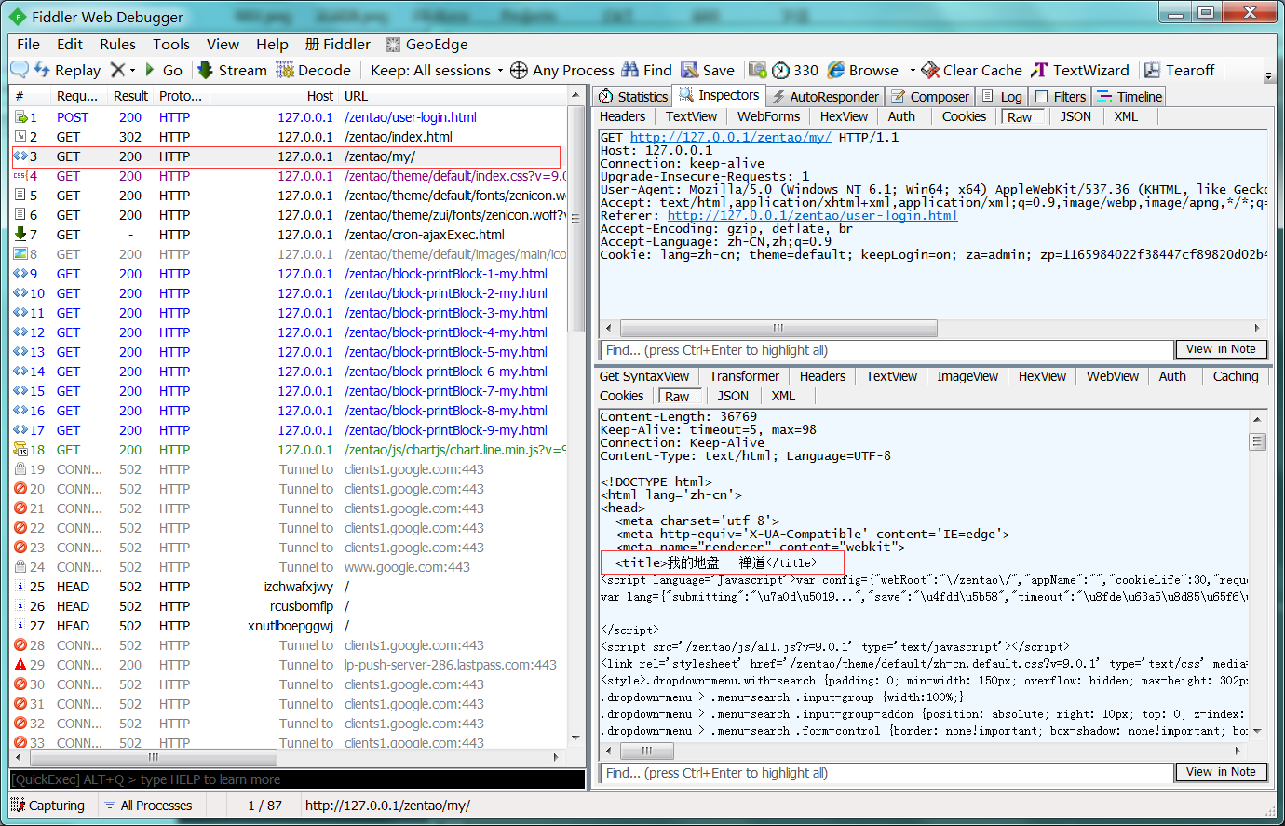
Task: Select session 29 lastpass.com tunnel
Action: tap(287, 665)
